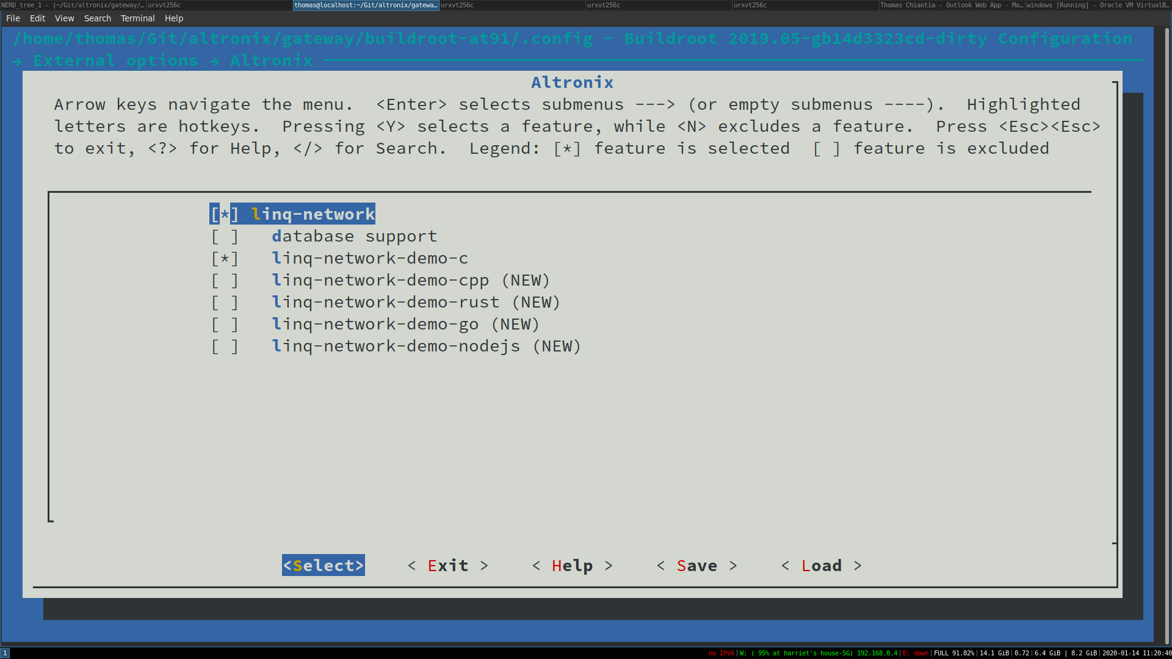
Task: Toggle the linq-network checkbox
Action: pyautogui.click(x=225, y=214)
